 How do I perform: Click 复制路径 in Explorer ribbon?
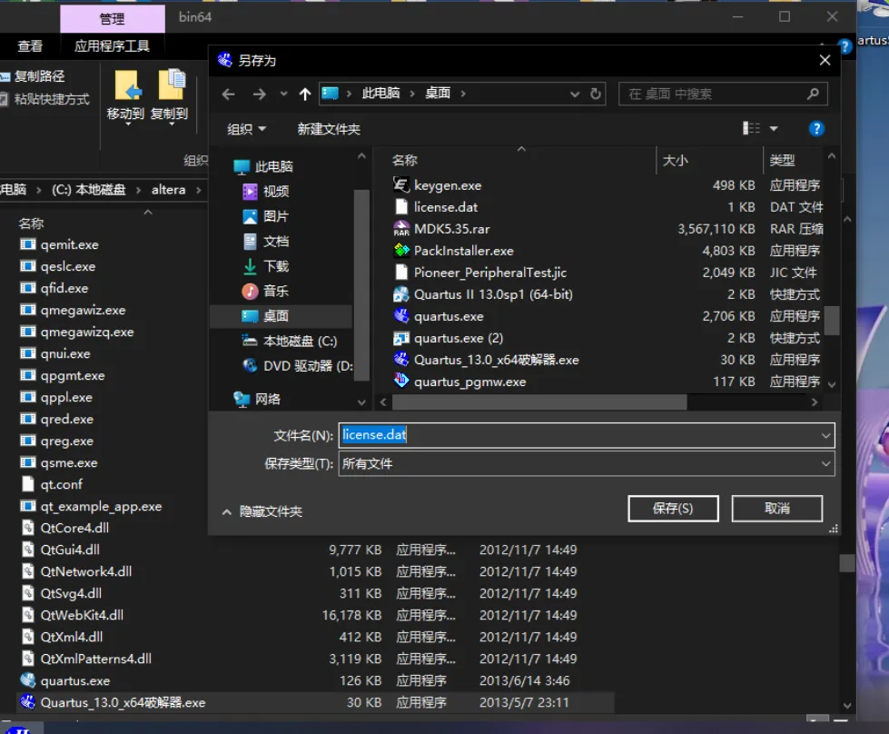33,76
